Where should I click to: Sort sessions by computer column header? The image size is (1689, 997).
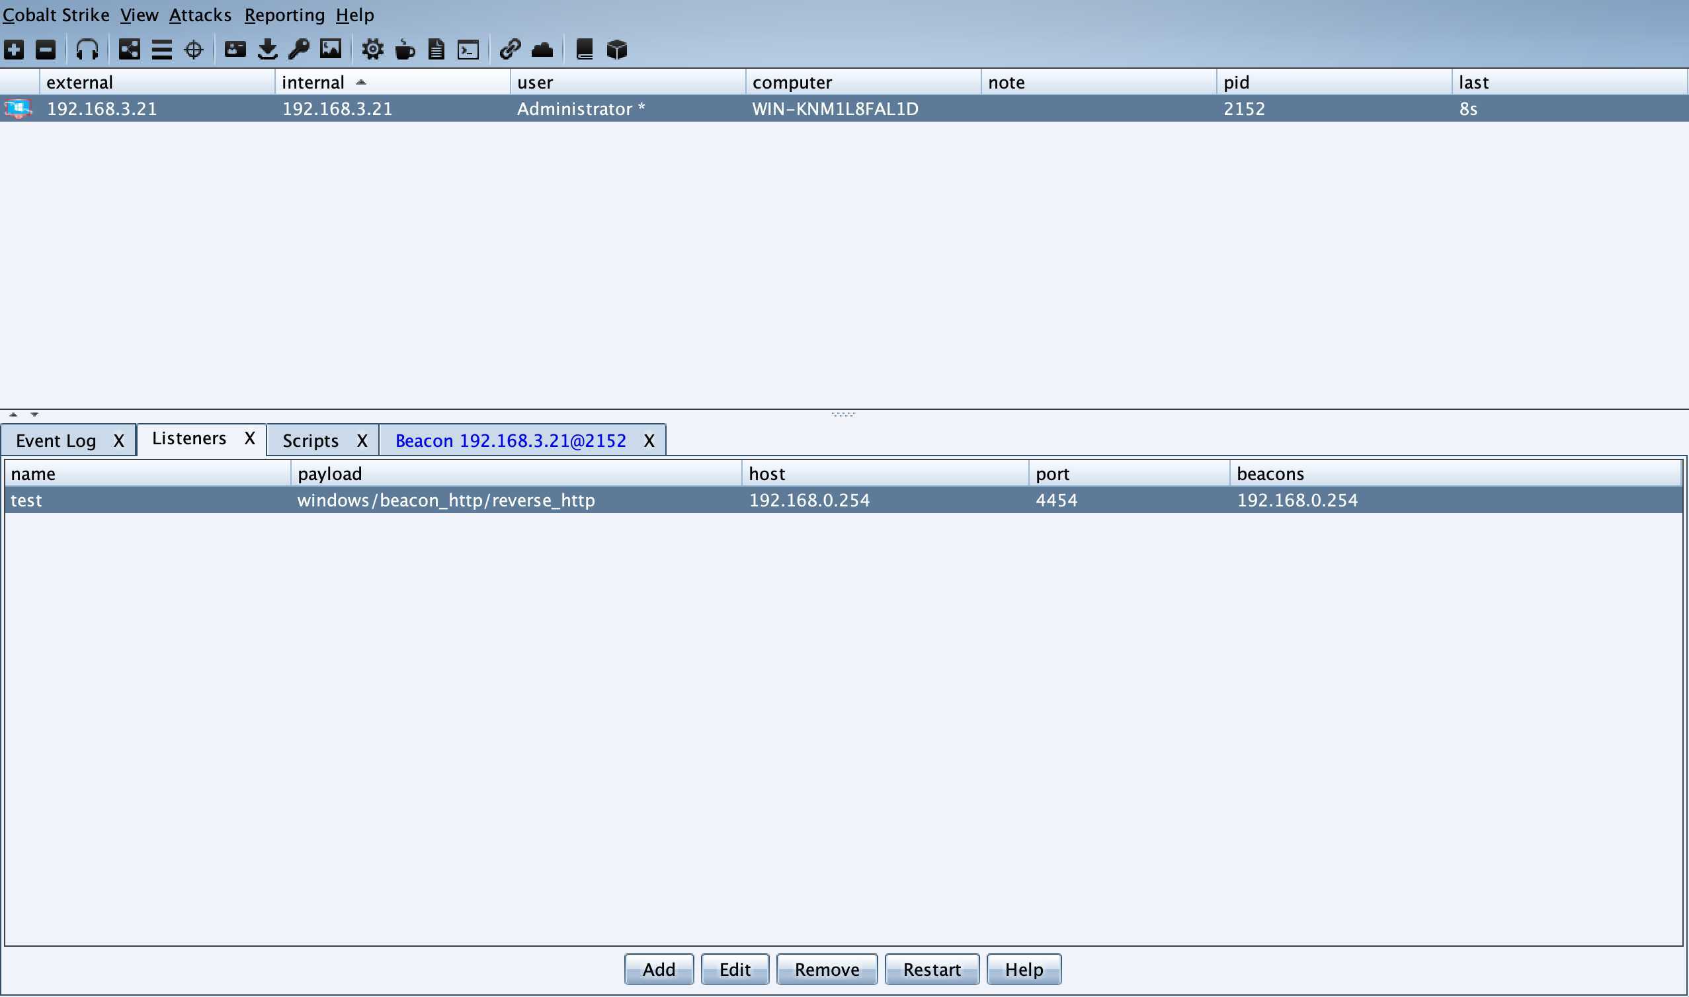point(863,83)
